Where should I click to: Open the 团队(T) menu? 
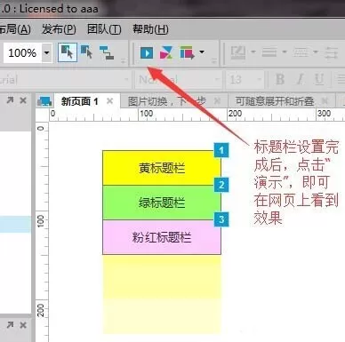click(104, 29)
